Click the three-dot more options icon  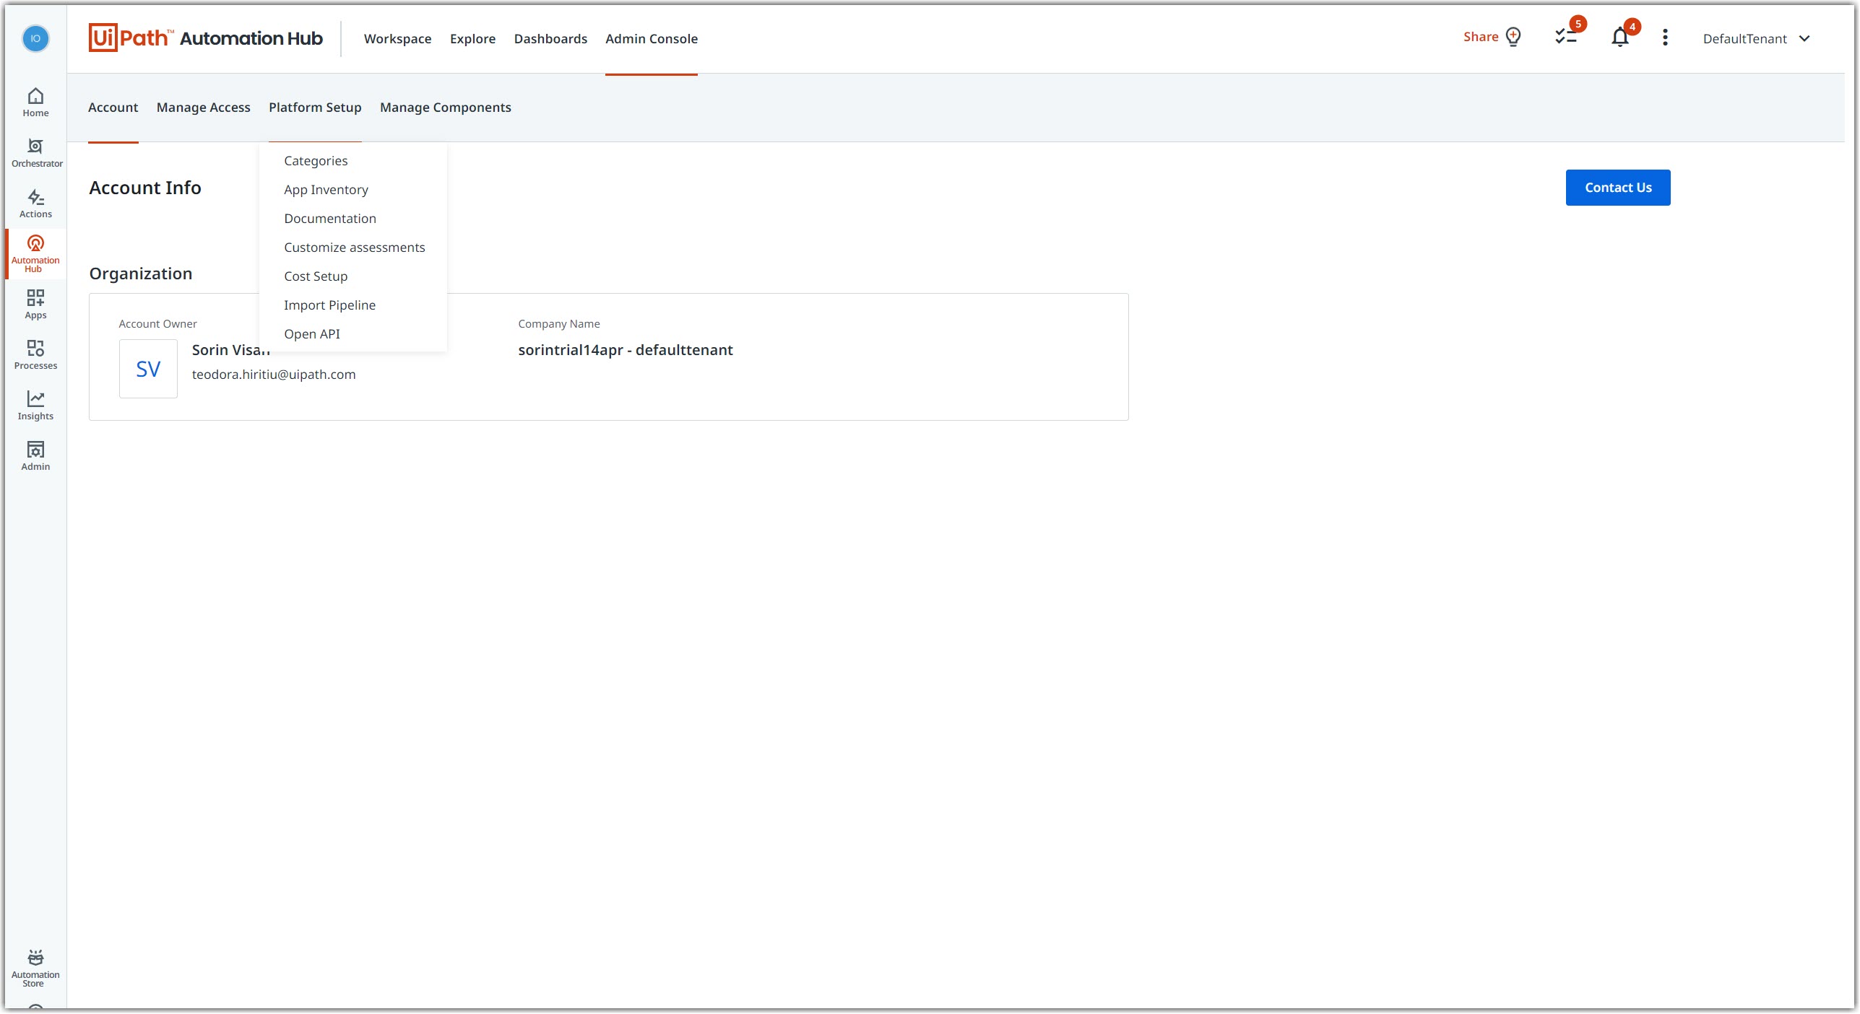(1665, 38)
